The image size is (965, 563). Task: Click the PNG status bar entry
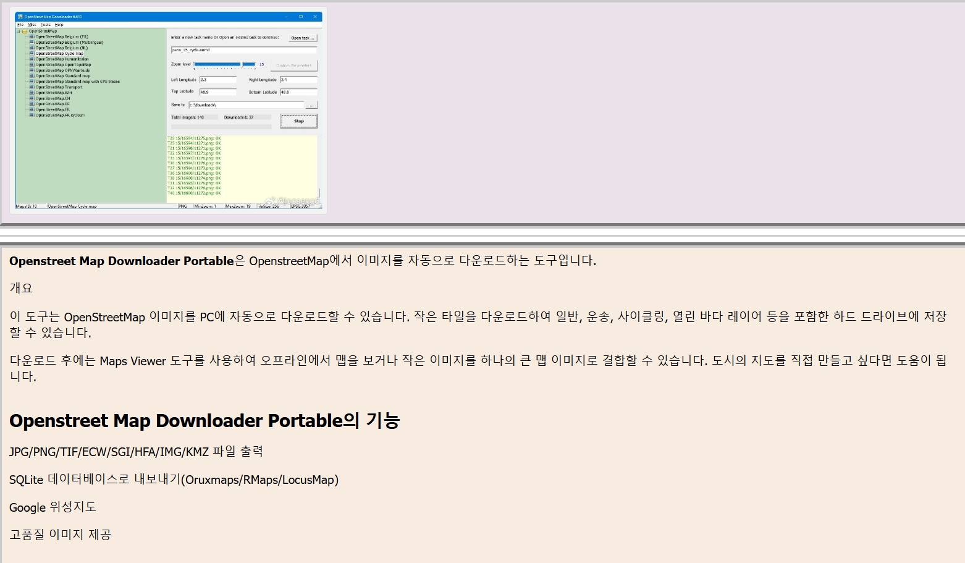point(185,206)
